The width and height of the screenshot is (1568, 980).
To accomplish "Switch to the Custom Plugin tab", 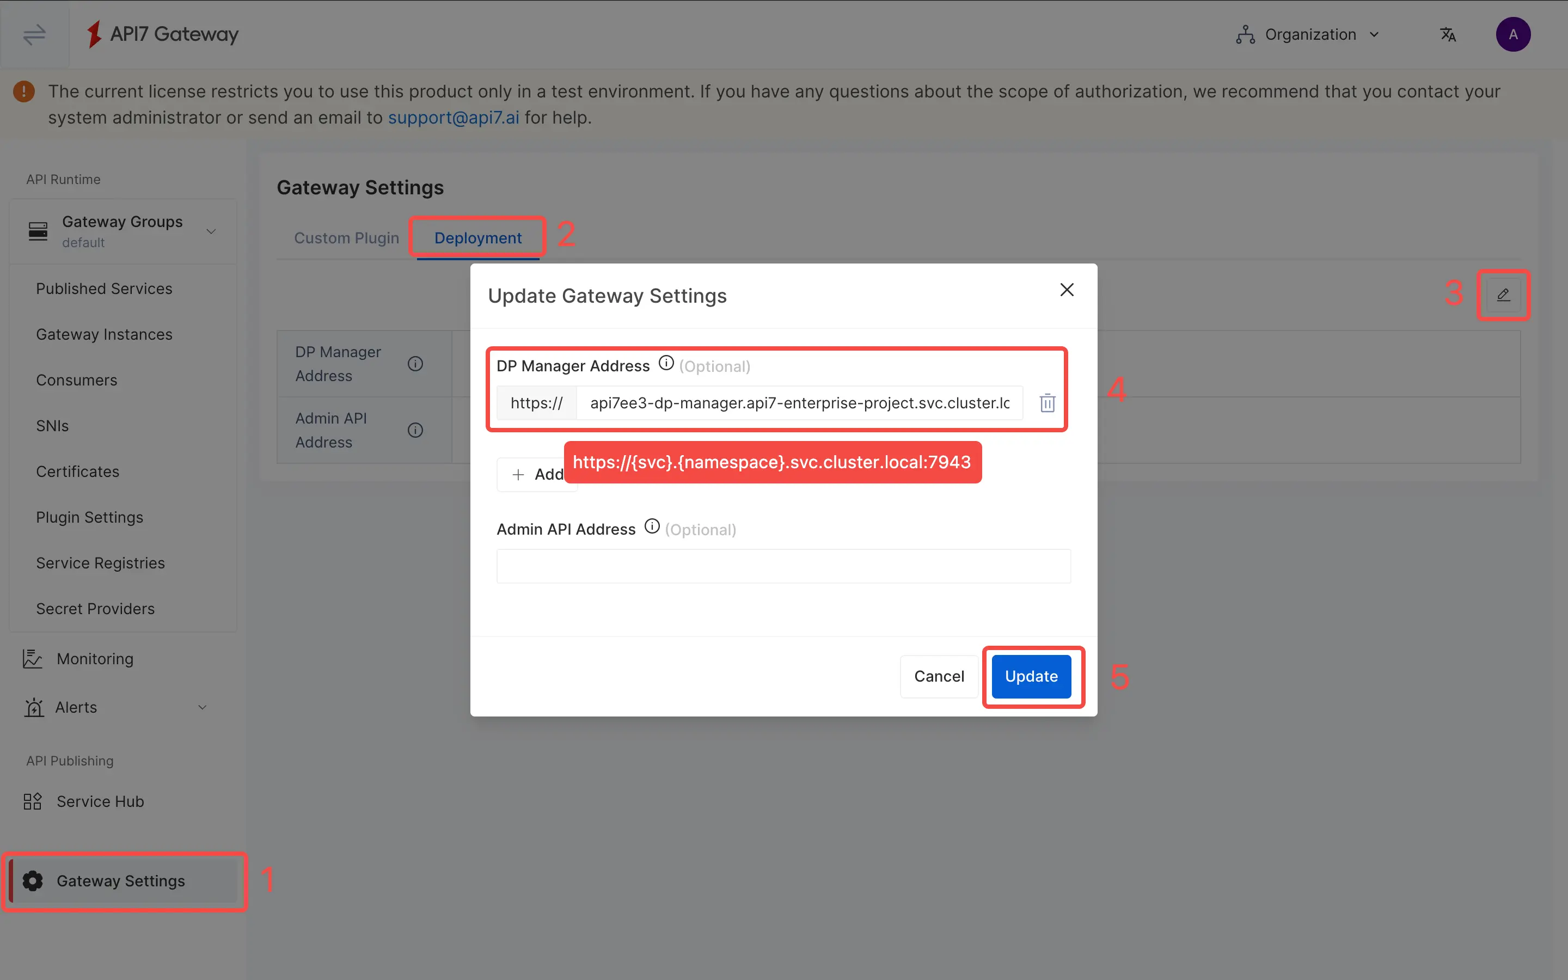I will pyautogui.click(x=347, y=237).
